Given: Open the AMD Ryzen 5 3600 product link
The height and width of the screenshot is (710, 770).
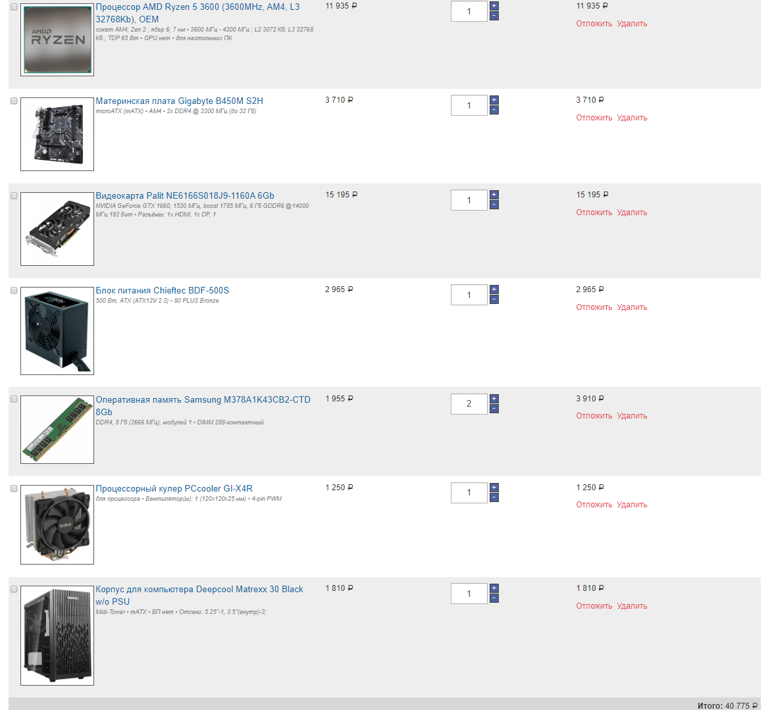Looking at the screenshot, I should tap(197, 13).
